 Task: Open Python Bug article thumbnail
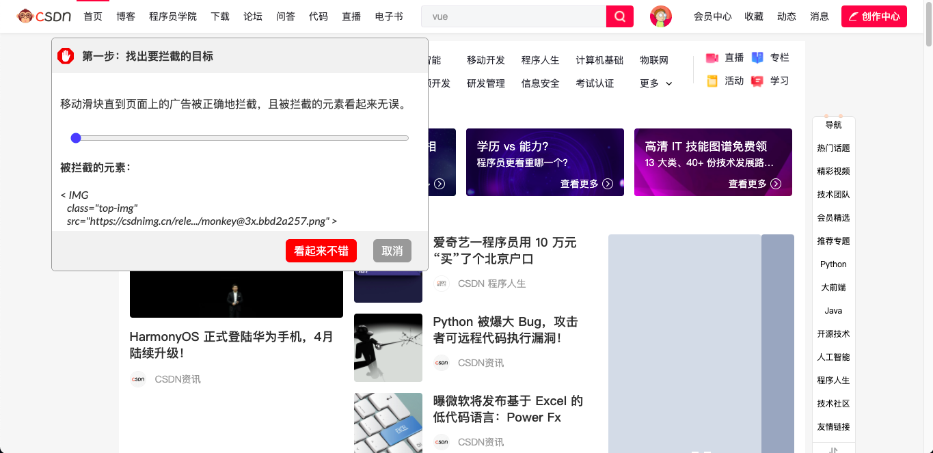pyautogui.click(x=388, y=348)
